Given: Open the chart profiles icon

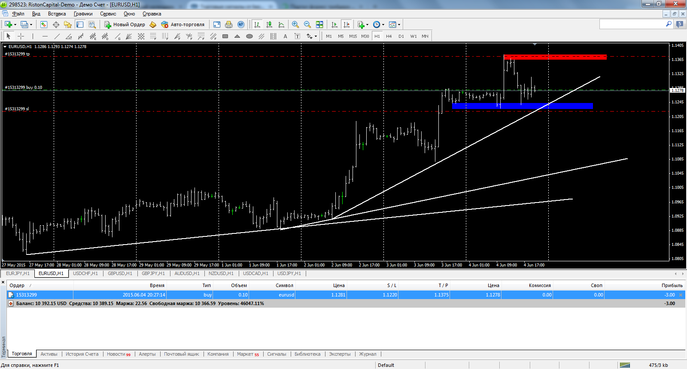Looking at the screenshot, I should [x=24, y=24].
